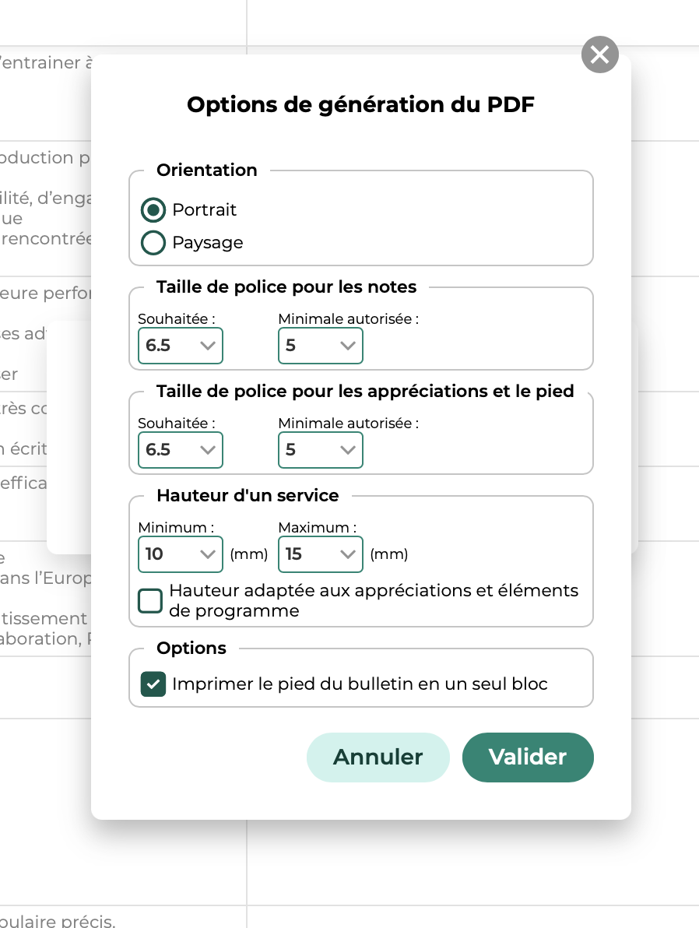Click chevron arrow of the Maximum height field
699x928 pixels.
pyautogui.click(x=348, y=554)
